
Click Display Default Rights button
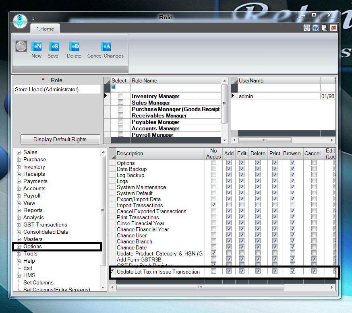click(x=60, y=140)
